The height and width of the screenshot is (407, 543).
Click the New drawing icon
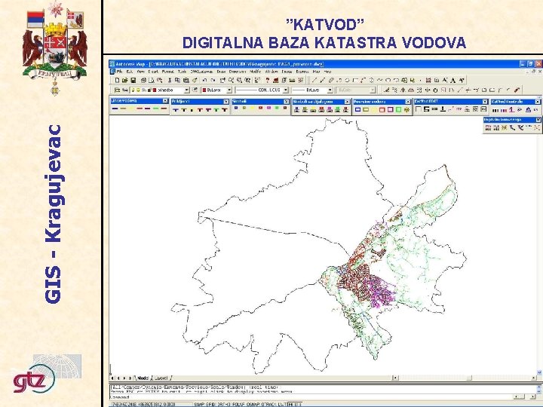tap(117, 81)
